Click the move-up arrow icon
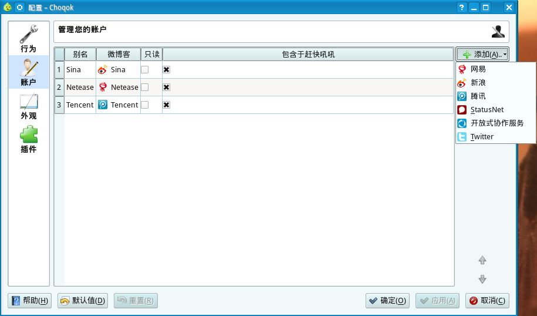Image resolution: width=537 pixels, height=316 pixels. [x=482, y=260]
